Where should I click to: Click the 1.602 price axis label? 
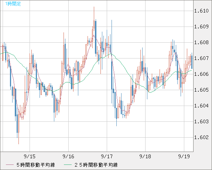click(x=201, y=137)
